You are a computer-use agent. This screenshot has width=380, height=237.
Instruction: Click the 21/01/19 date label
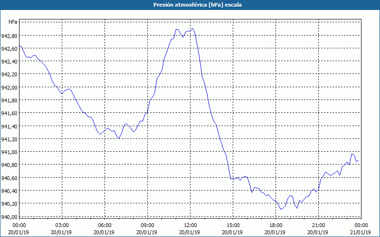[361, 232]
